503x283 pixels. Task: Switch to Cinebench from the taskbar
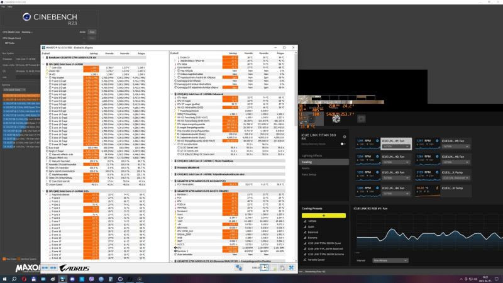click(x=120, y=279)
